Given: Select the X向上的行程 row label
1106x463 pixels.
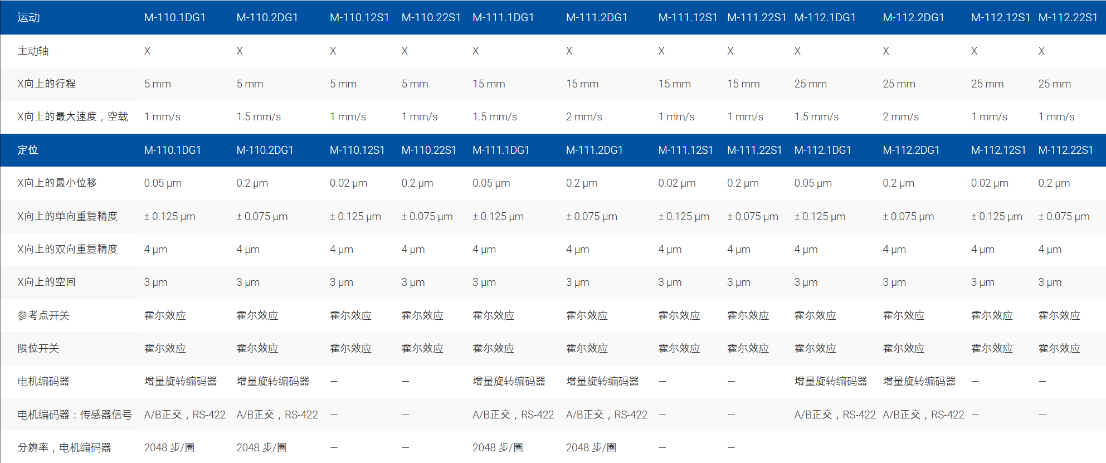Looking at the screenshot, I should 46,84.
